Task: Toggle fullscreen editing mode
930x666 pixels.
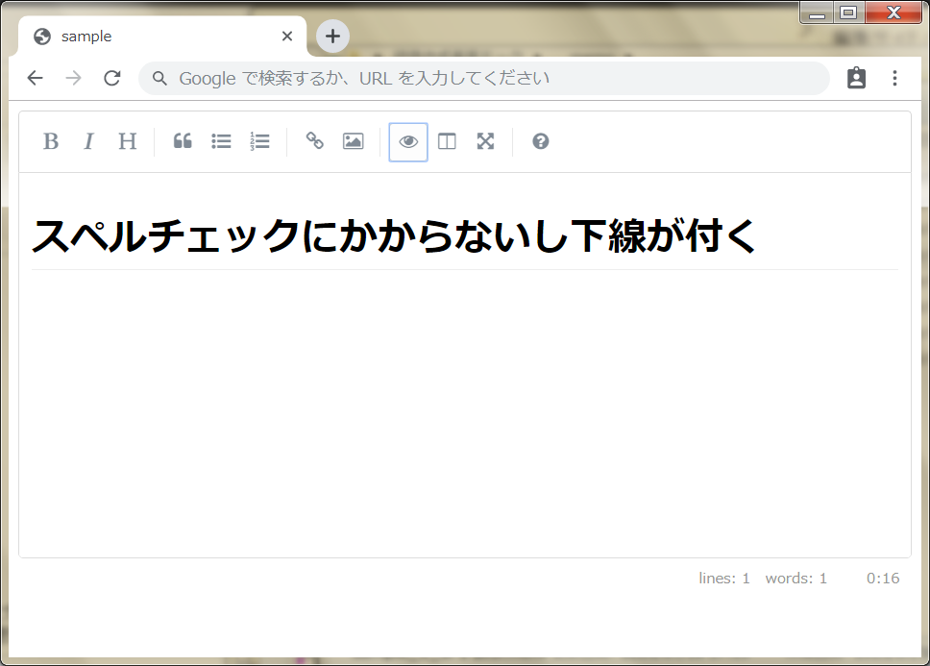Action: [x=484, y=141]
